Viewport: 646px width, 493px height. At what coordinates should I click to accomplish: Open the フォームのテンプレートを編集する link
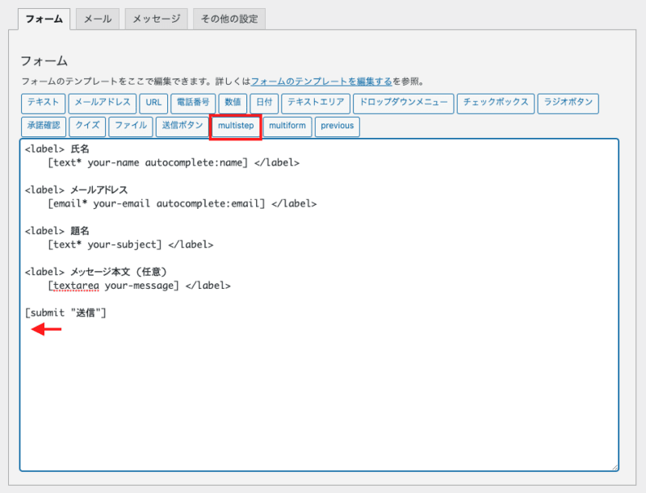(321, 81)
